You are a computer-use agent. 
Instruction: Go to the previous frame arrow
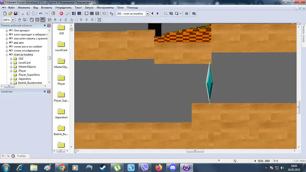(152, 13)
